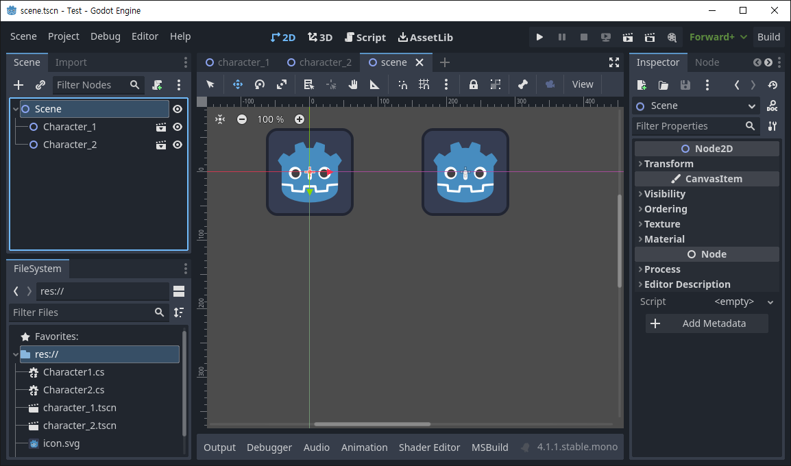The height and width of the screenshot is (466, 791).
Task: Focus the Filter Properties field
Action: click(x=696, y=126)
